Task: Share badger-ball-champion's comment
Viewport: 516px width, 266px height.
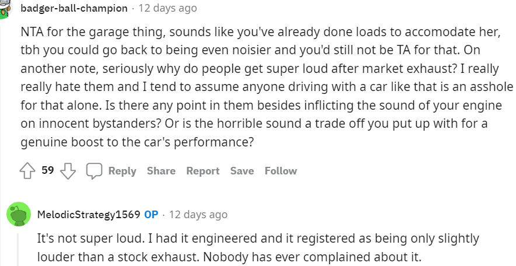Action: click(161, 171)
